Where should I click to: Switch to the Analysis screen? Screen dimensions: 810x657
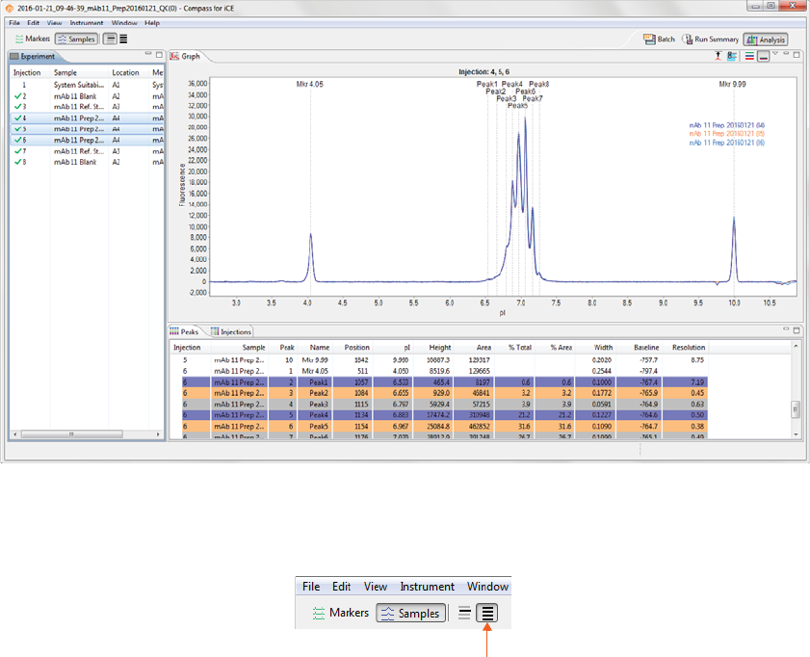(766, 39)
